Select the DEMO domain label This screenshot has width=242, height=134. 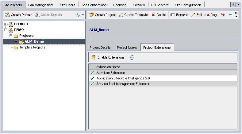(19, 30)
